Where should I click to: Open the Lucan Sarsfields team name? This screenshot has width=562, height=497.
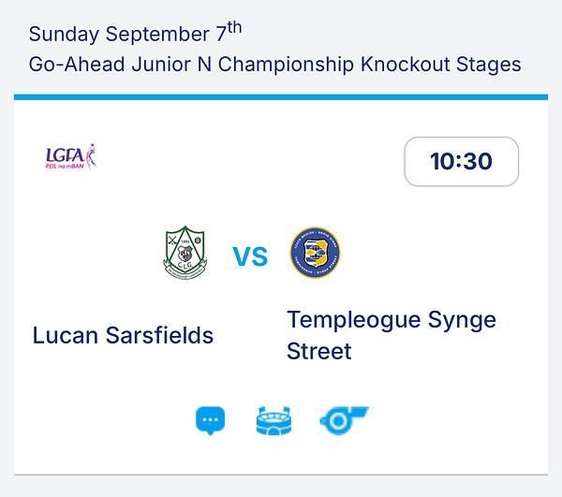123,335
